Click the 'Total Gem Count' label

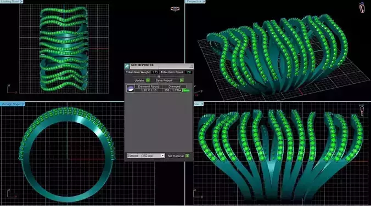(172, 72)
